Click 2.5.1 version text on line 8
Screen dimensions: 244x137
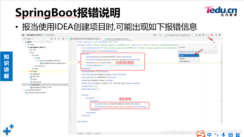(98, 63)
